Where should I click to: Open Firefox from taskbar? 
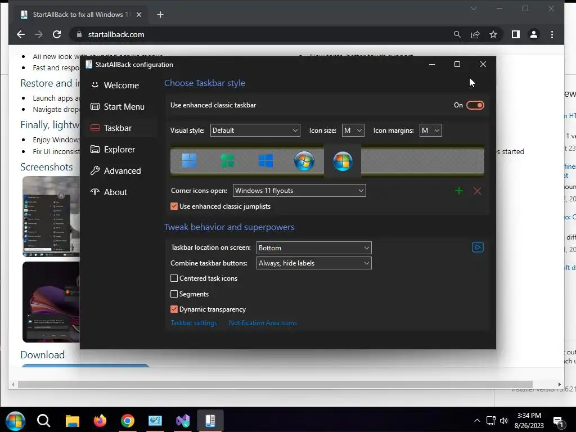click(x=100, y=421)
